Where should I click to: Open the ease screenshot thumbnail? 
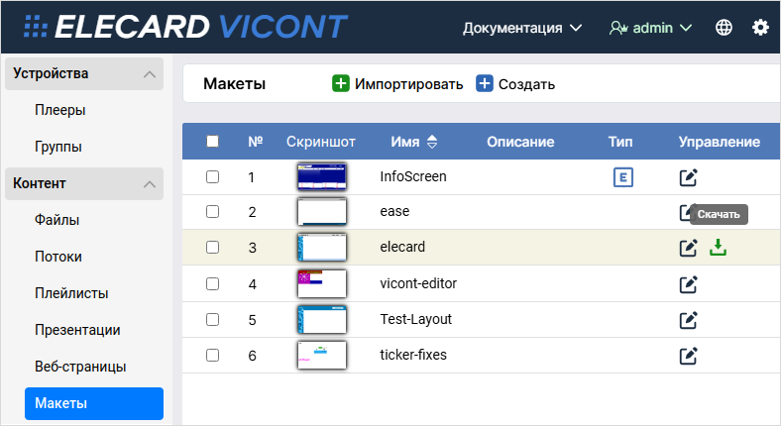point(322,211)
